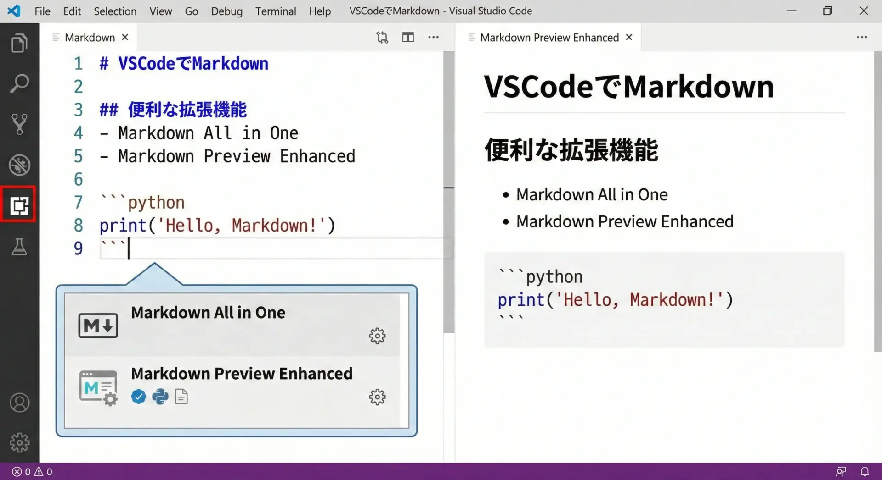Image resolution: width=882 pixels, height=480 pixels.
Task: Open preview pane More Actions ellipsis
Action: 862,38
